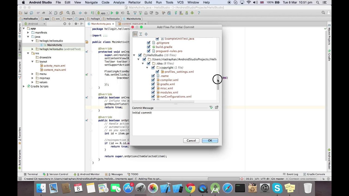Viewport: 349px width, 196px height.
Task: Click Cancel in the commit dialog
Action: click(191, 140)
